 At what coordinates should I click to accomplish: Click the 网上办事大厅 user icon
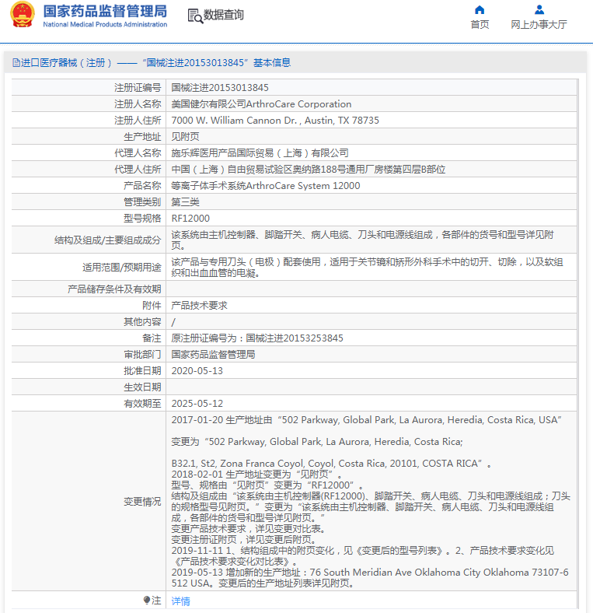539,9
